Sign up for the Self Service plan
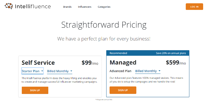Image resolution: width=207 pixels, height=101 pixels. (x=35, y=90)
